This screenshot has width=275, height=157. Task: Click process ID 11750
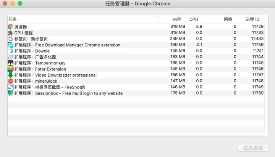[258, 93]
